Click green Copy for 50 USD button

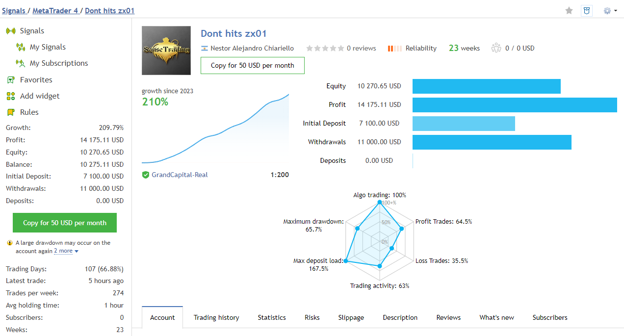65,223
